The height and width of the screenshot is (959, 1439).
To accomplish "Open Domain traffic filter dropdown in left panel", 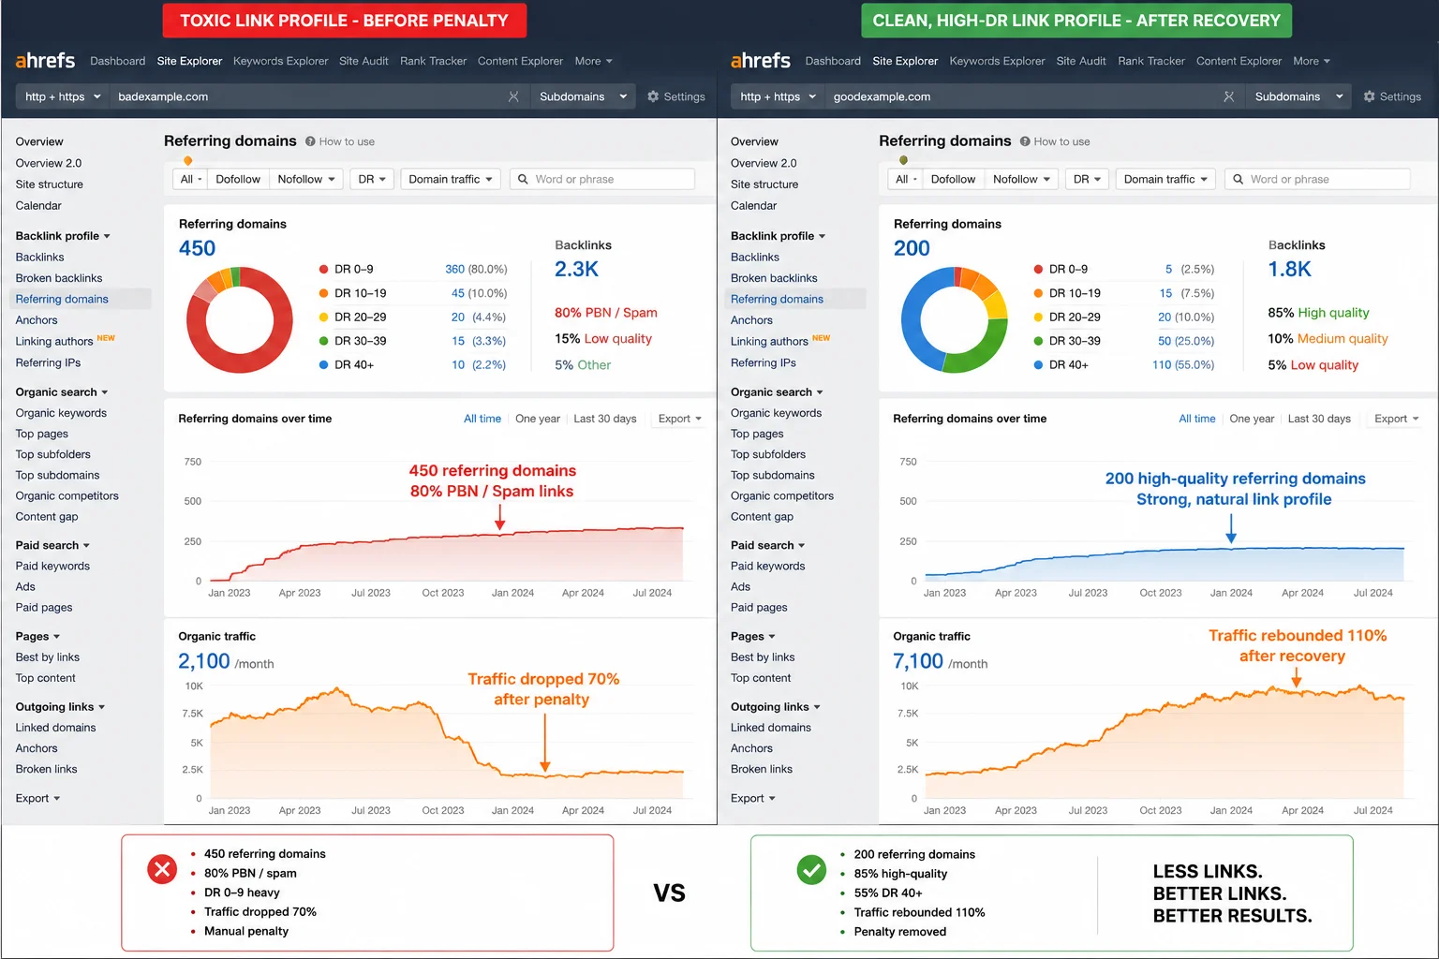I will click(451, 179).
